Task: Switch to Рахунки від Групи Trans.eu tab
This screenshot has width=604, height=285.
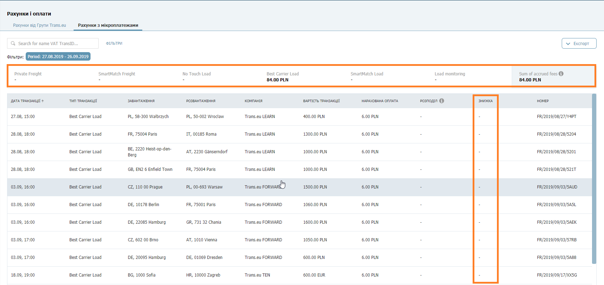Action: point(39,25)
